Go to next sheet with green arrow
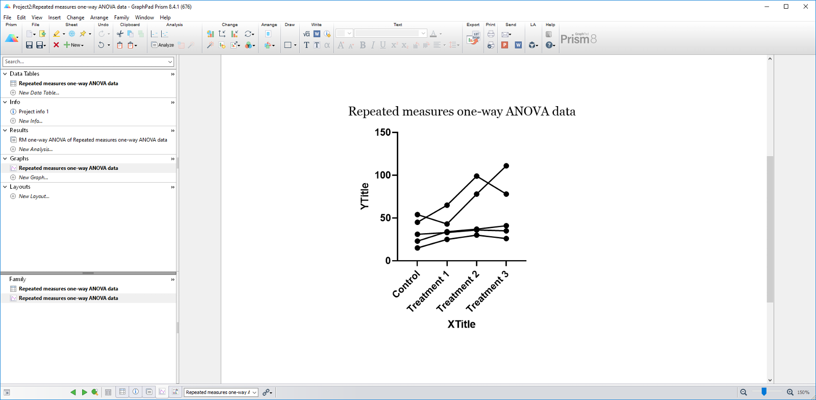The height and width of the screenshot is (400, 816). (x=84, y=392)
